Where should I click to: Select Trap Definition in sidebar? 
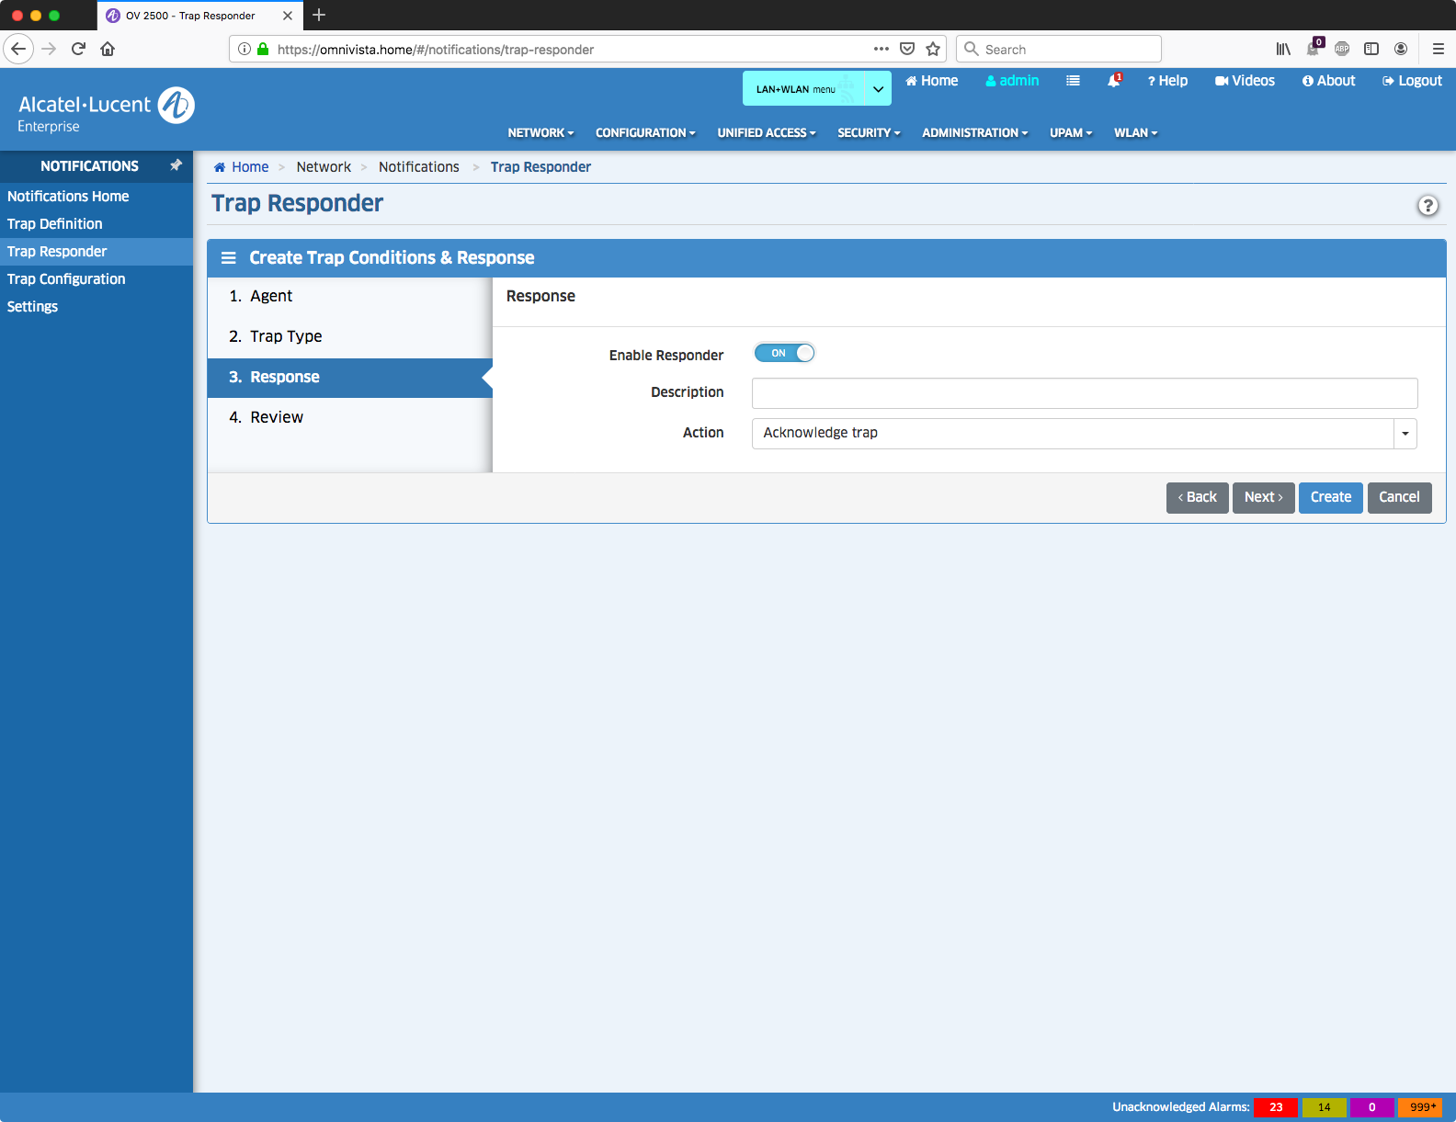pyautogui.click(x=55, y=224)
